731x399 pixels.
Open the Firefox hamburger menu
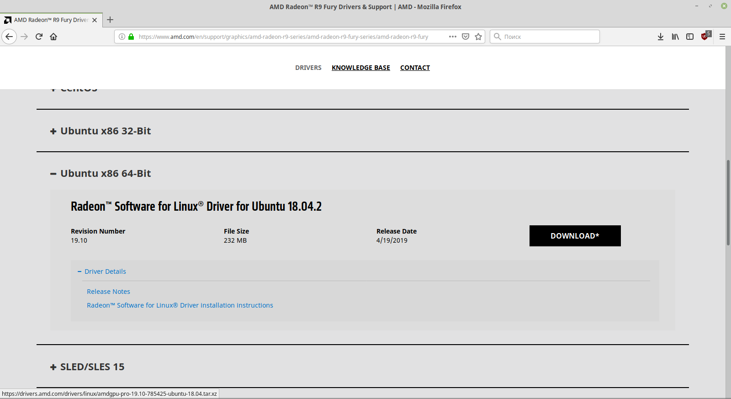coord(722,37)
